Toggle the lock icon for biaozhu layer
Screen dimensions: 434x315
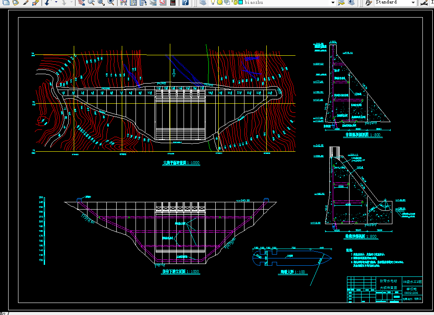point(235,2)
